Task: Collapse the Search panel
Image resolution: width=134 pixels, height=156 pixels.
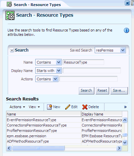Action: coord(12,50)
